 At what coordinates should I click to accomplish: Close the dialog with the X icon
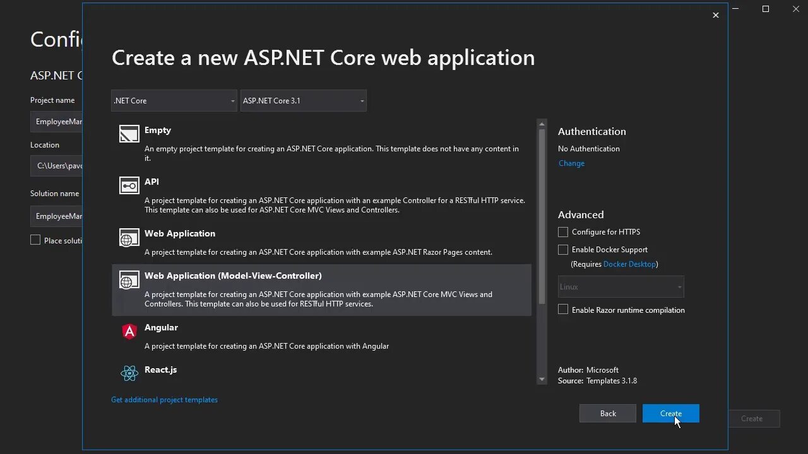point(715,15)
